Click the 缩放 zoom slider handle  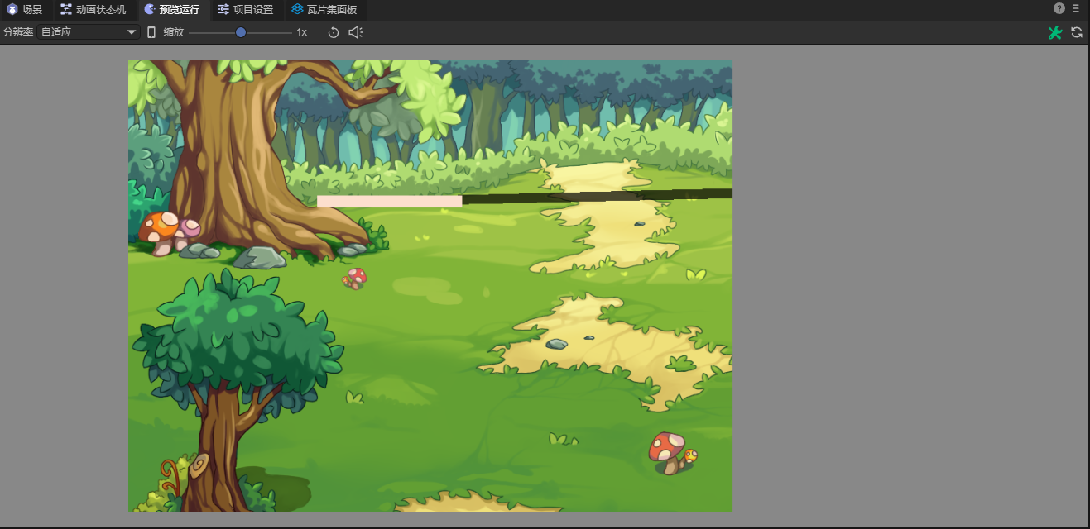[x=241, y=32]
